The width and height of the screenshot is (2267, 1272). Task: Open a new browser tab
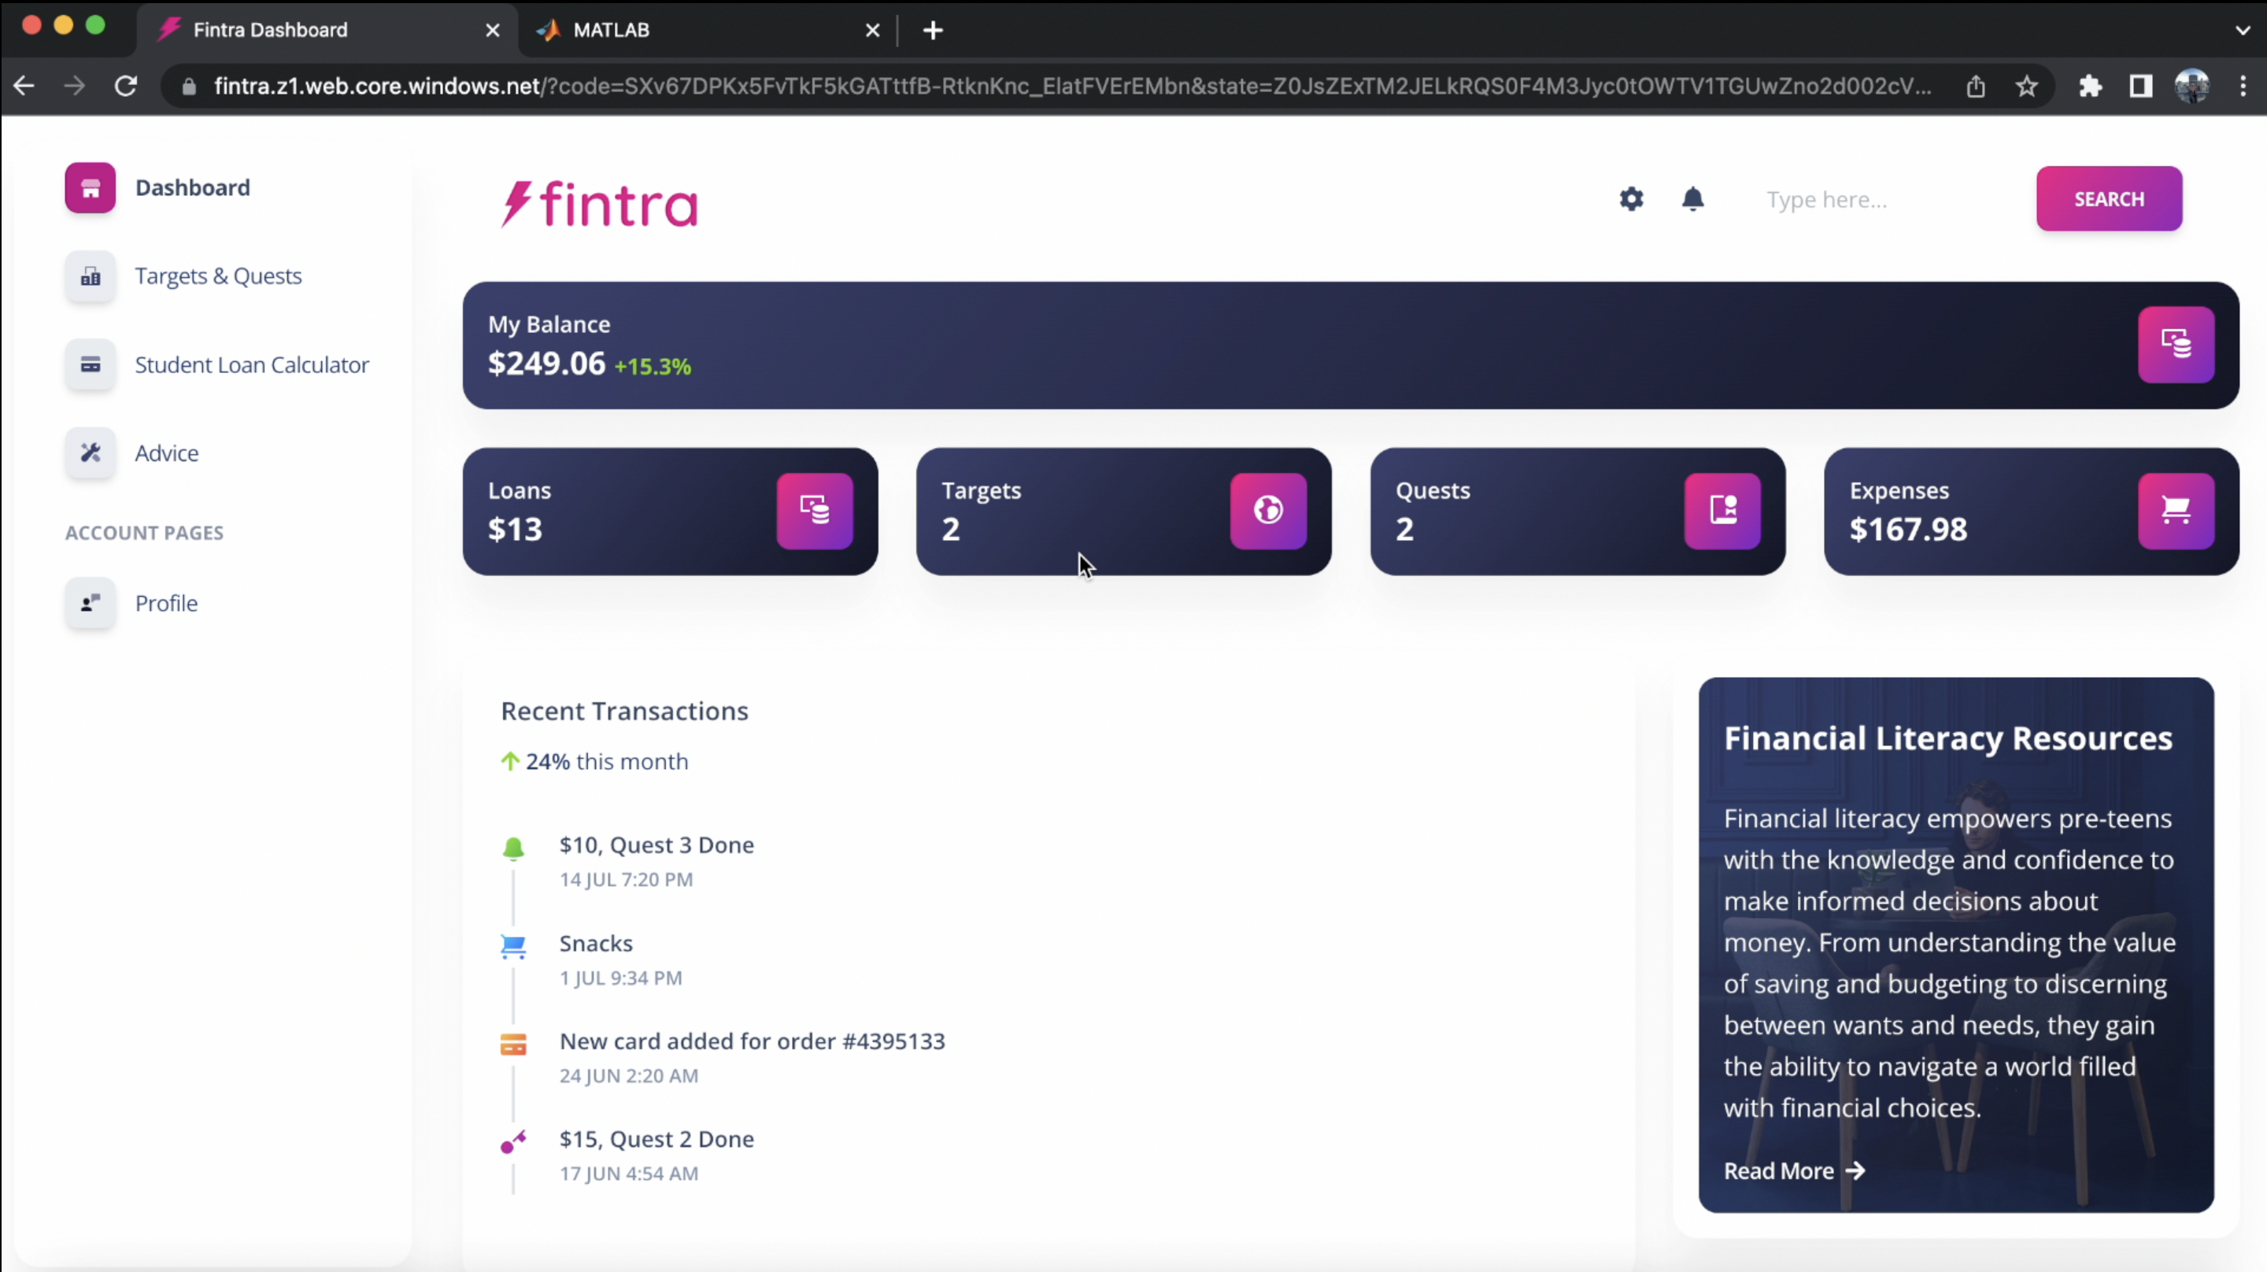933,31
